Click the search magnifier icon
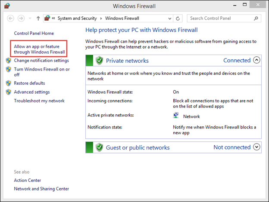Viewport: 269px width, 202px height. [x=256, y=18]
